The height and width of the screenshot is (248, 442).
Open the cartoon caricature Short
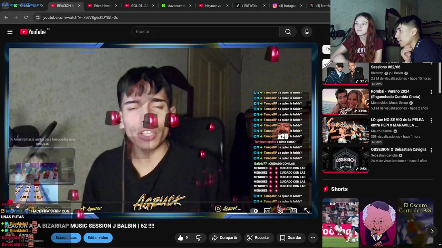click(378, 223)
